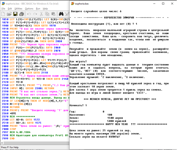Click the Copy toolbar icon
The width and height of the screenshot is (177, 150).
pyautogui.click(x=47, y=14)
